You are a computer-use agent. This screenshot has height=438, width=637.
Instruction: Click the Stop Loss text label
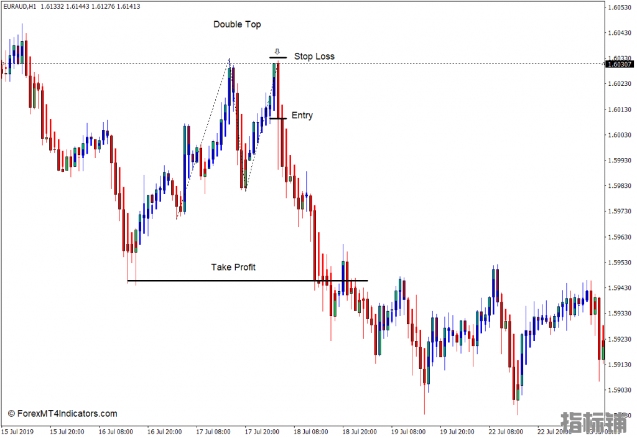(x=314, y=57)
